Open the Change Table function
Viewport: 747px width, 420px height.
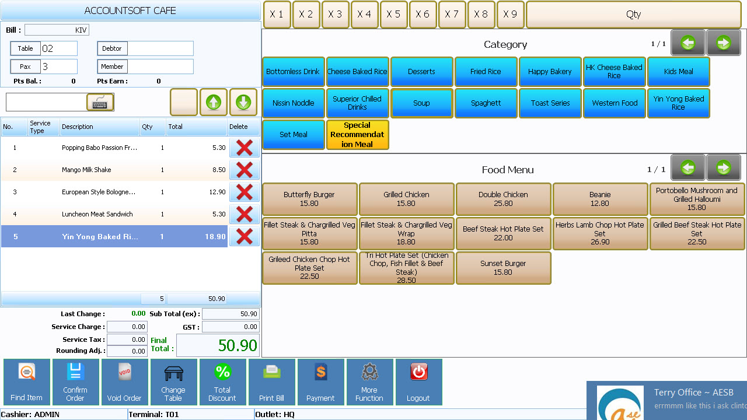(x=173, y=382)
